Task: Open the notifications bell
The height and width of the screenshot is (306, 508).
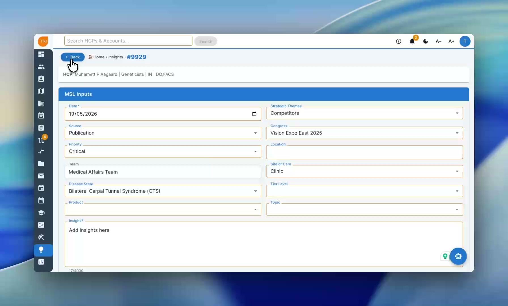Action: pos(412,41)
